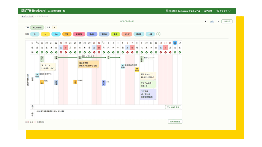
Task: Open KENTEM-Dashboard マニュアル・ヘルプ工事 project
Action: click(189, 11)
